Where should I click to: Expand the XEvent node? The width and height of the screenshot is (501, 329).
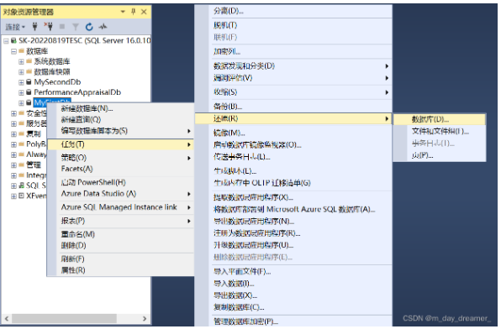click(x=13, y=196)
